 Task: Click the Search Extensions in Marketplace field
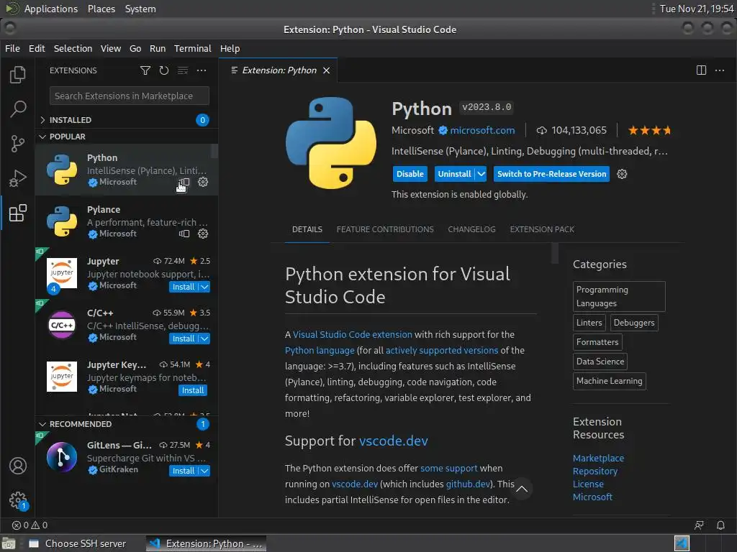click(x=130, y=96)
